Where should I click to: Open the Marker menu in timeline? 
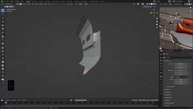24,100
